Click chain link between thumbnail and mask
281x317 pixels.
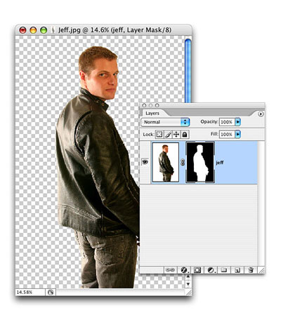coord(183,162)
